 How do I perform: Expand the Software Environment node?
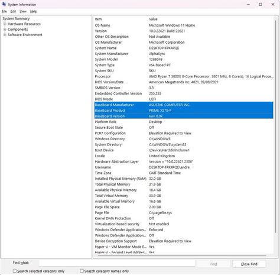pos(5,35)
